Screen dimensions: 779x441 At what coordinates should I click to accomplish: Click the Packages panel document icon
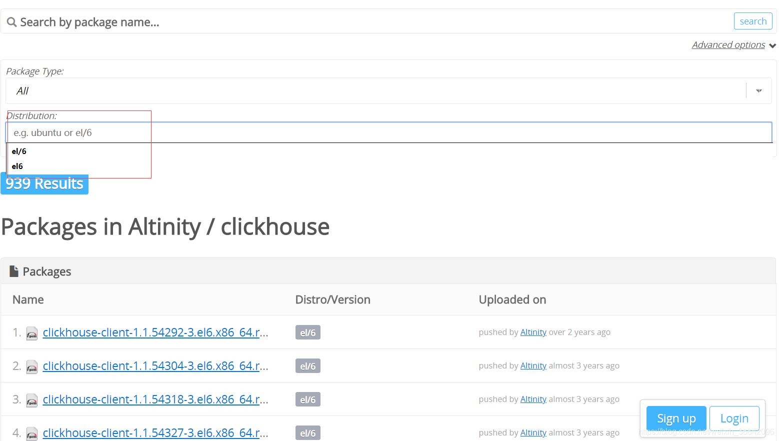tap(14, 271)
